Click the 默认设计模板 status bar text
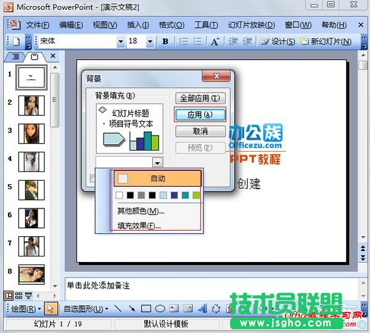Image resolution: width=370 pixels, height=333 pixels. [x=166, y=324]
